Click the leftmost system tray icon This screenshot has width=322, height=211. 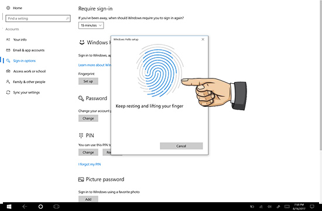coord(252,207)
